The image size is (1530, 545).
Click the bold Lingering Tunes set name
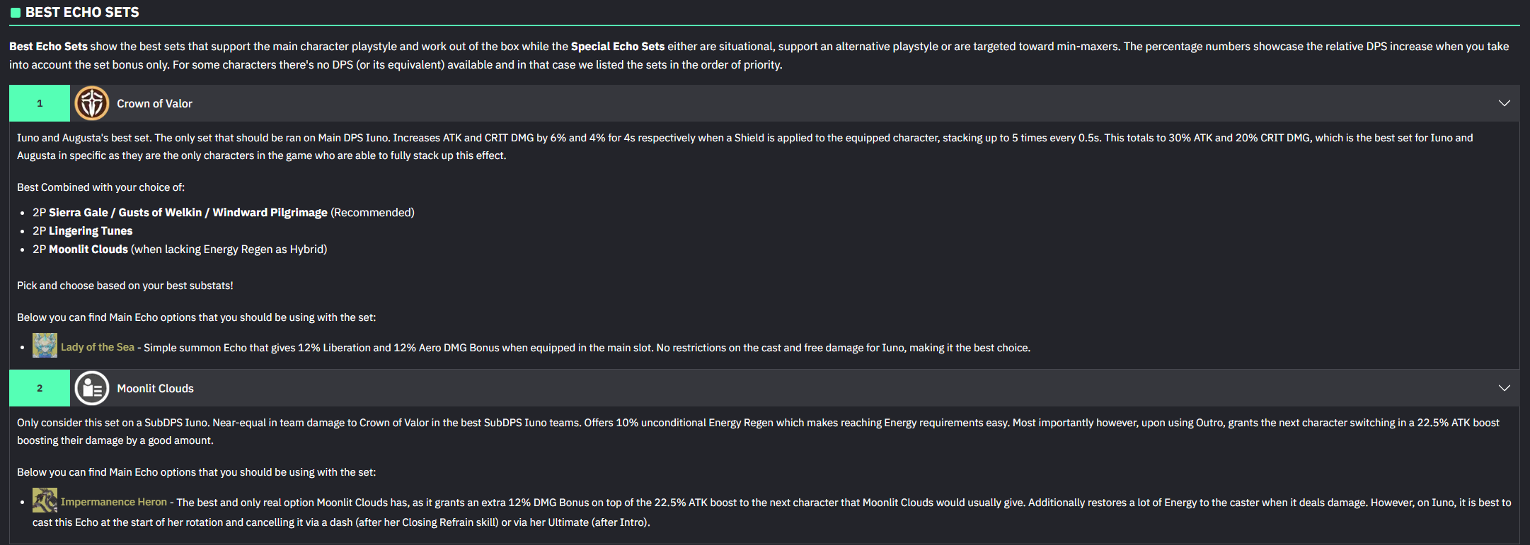pos(91,231)
